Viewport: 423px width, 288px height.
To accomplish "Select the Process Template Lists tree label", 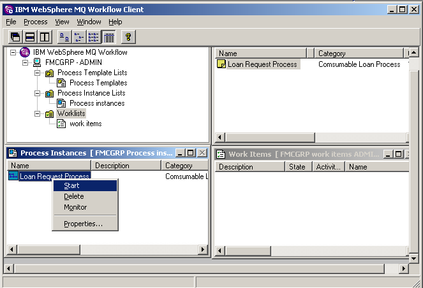I will pyautogui.click(x=93, y=73).
